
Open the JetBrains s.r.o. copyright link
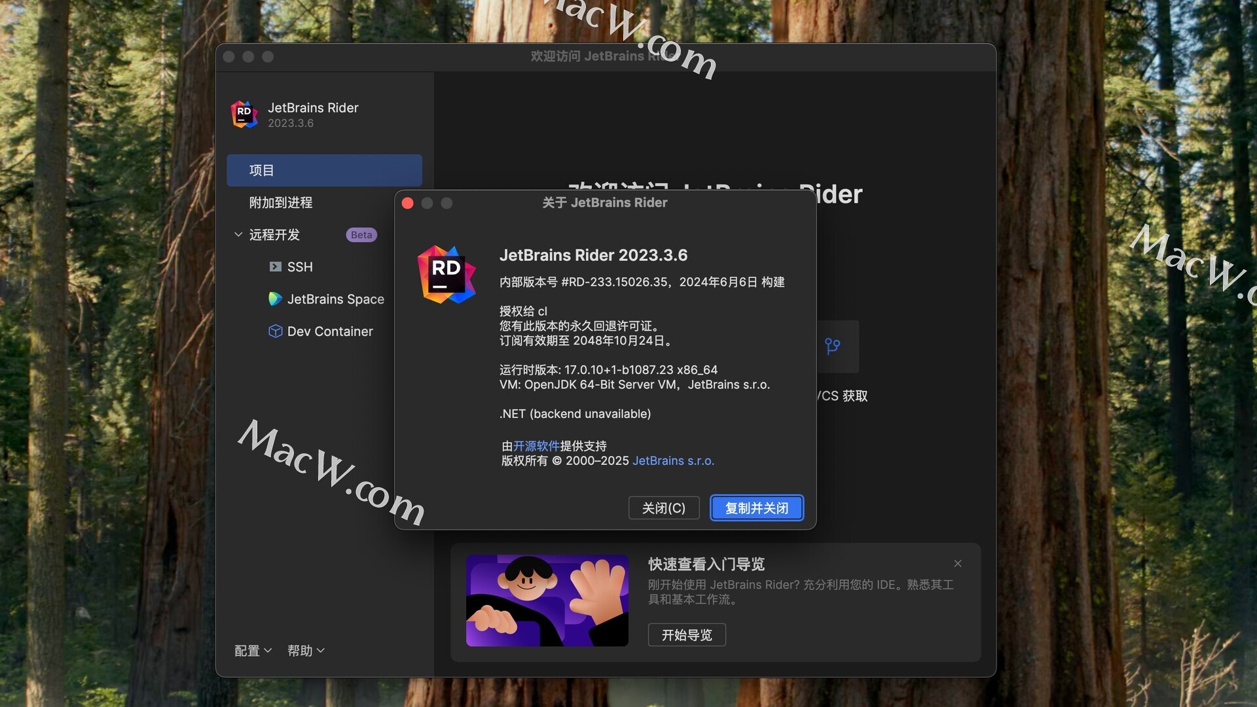click(x=673, y=461)
